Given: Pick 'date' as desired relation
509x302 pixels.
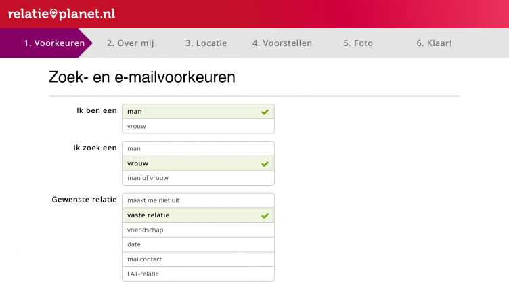Looking at the screenshot, I should pyautogui.click(x=198, y=244).
